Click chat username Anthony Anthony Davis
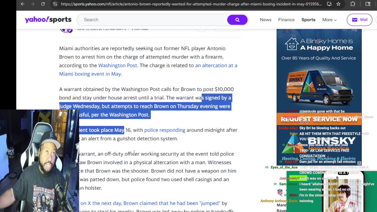This screenshot has height=212, width=377. tap(279, 201)
